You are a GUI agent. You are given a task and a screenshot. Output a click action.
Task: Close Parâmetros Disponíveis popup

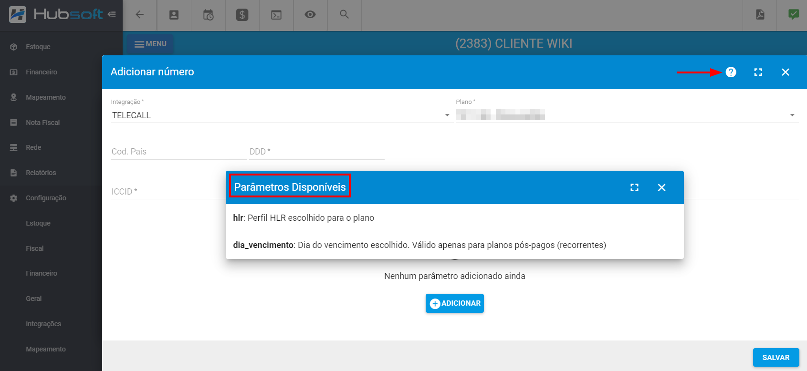pos(661,187)
